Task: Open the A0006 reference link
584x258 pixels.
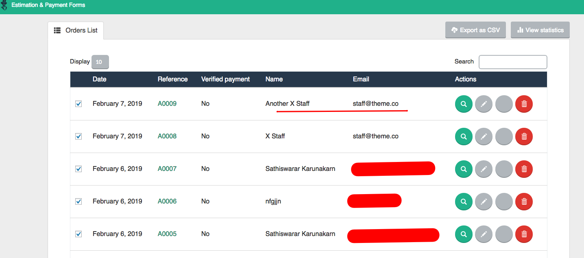Action: coord(167,201)
